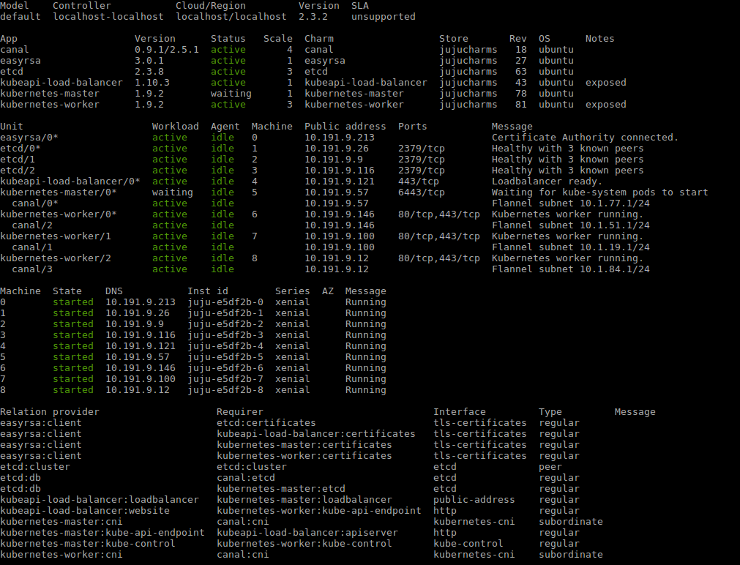The width and height of the screenshot is (740, 565).
Task: Select 'exposed' note on kubeapi-load-balancer app row
Action: pos(606,83)
